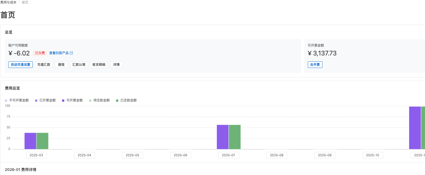Open 自动充值设置 button
This screenshot has width=425, height=175.
pos(21,65)
